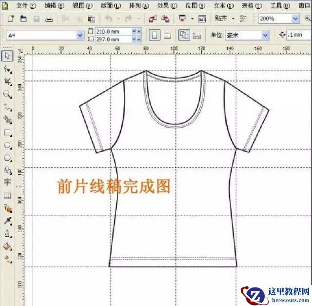Set page orientation to landscape
Image resolution: width=312 pixels, height=306 pixels.
tap(167, 36)
